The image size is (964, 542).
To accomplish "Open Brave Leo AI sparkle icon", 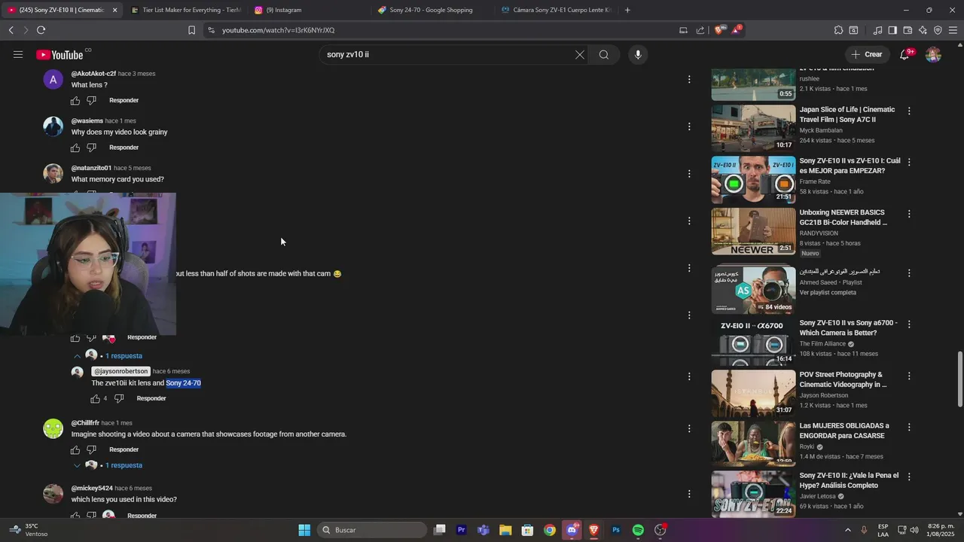I will point(923,30).
